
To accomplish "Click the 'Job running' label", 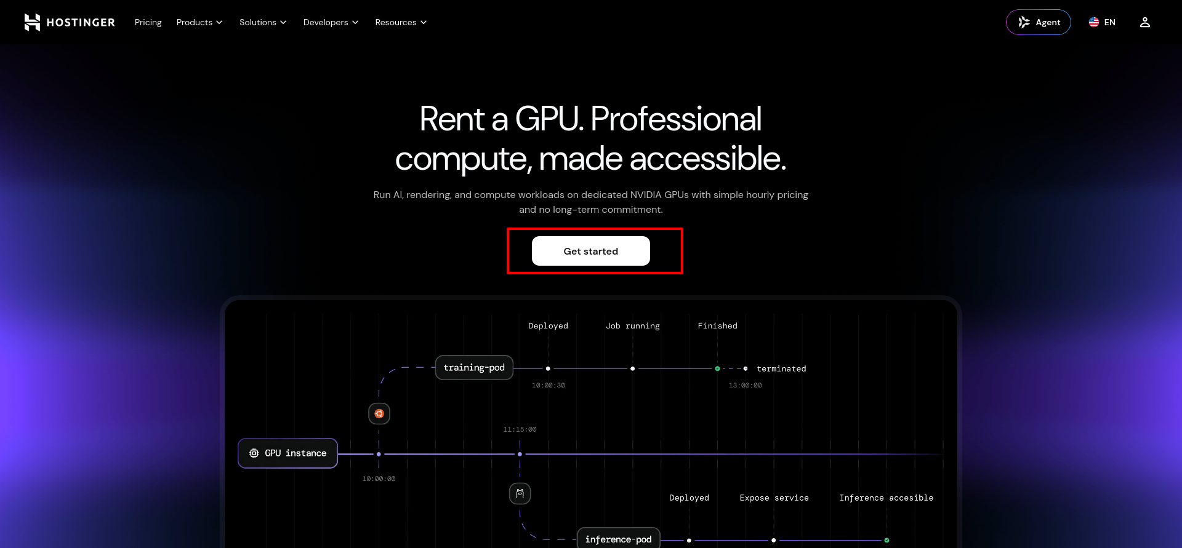I will coord(633,326).
